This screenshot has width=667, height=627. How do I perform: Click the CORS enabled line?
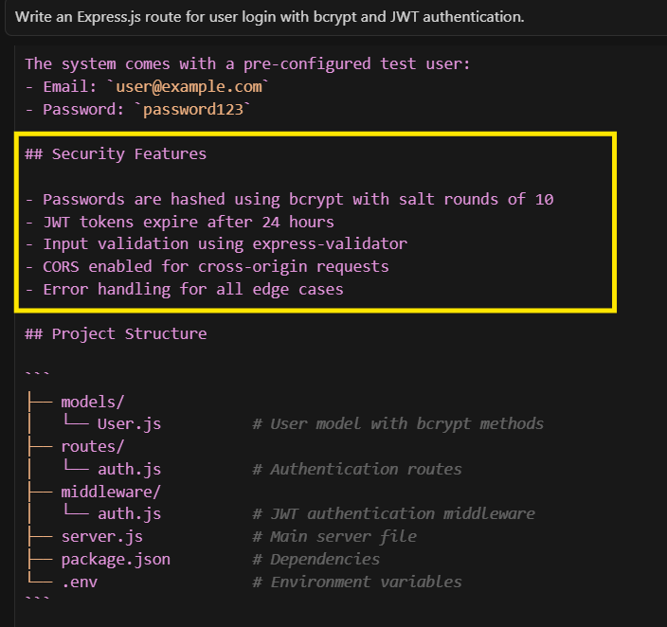(x=207, y=266)
